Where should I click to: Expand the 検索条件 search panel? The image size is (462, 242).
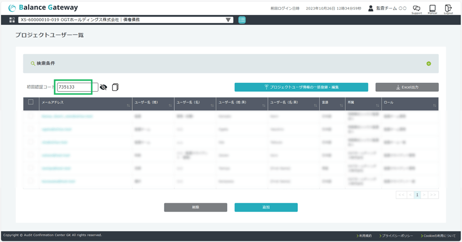429,64
